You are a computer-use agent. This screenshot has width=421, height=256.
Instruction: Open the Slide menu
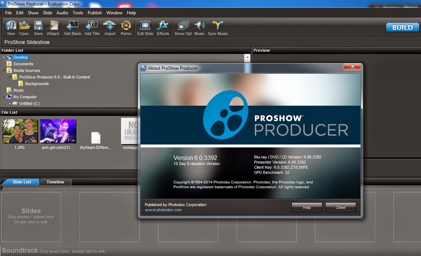47,12
